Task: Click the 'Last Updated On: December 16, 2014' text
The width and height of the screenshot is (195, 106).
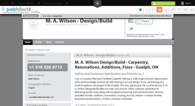Action: click(37, 50)
